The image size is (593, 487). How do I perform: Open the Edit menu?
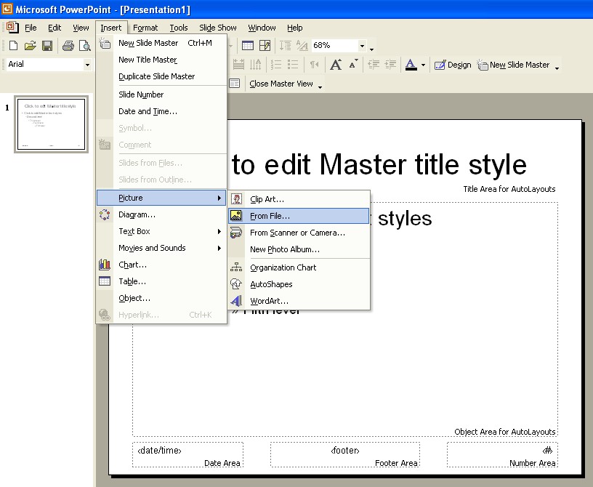[55, 28]
